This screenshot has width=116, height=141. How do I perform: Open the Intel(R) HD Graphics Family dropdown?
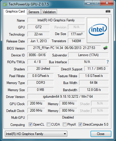36,134
